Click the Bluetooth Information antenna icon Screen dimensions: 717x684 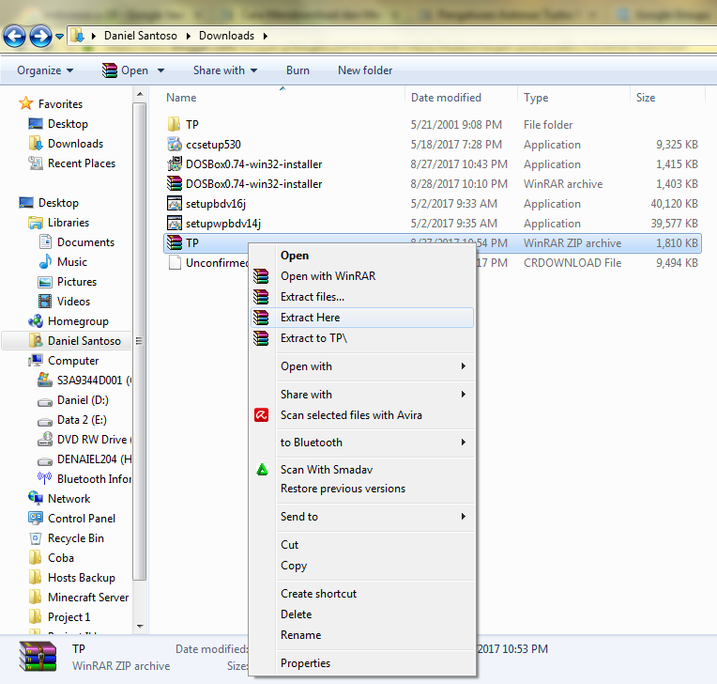tap(44, 478)
